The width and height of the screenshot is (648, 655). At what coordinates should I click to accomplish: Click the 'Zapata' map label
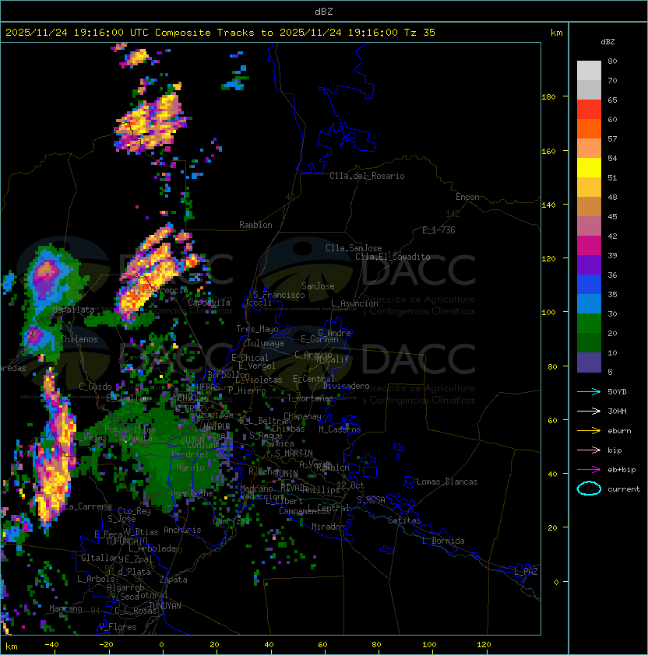pyautogui.click(x=173, y=580)
